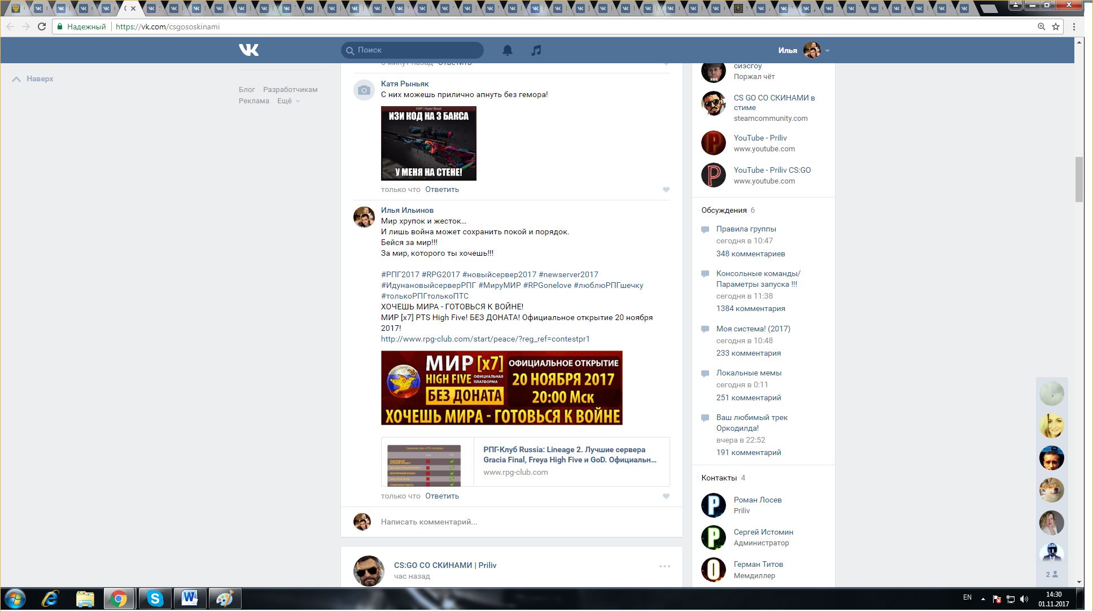Click the page vertical scrollbar thumb
The height and width of the screenshot is (612, 1093).
1079,179
